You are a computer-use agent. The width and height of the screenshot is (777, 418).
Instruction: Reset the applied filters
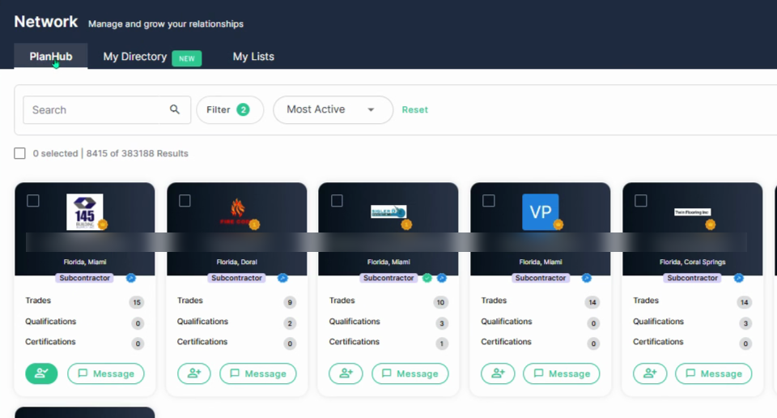[x=414, y=109]
